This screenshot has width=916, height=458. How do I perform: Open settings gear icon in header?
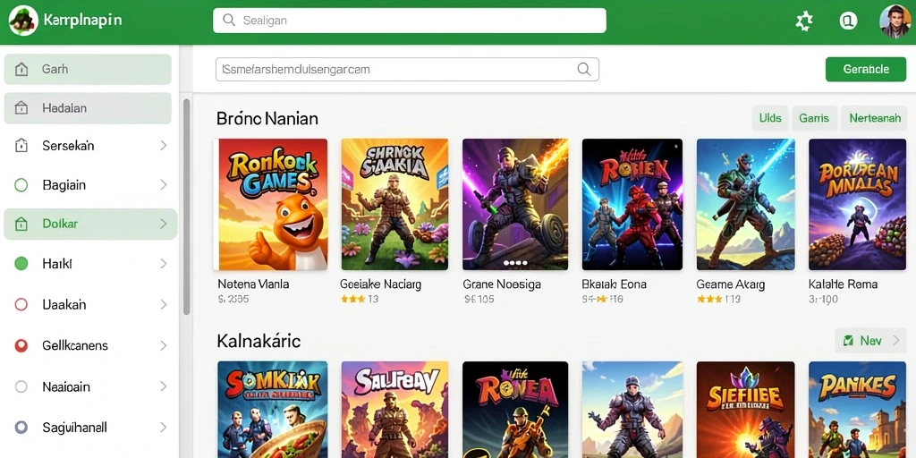pos(804,21)
